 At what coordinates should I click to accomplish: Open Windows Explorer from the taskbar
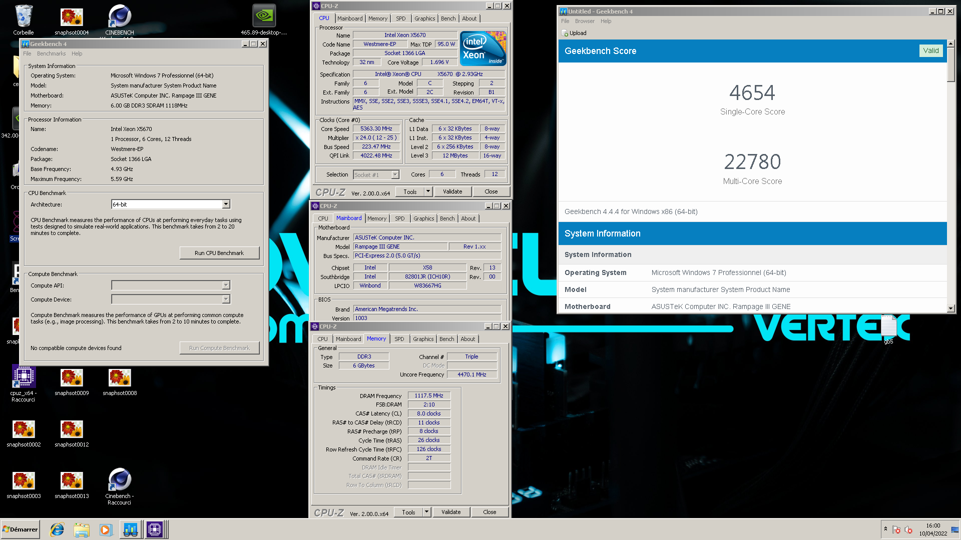[x=81, y=529]
